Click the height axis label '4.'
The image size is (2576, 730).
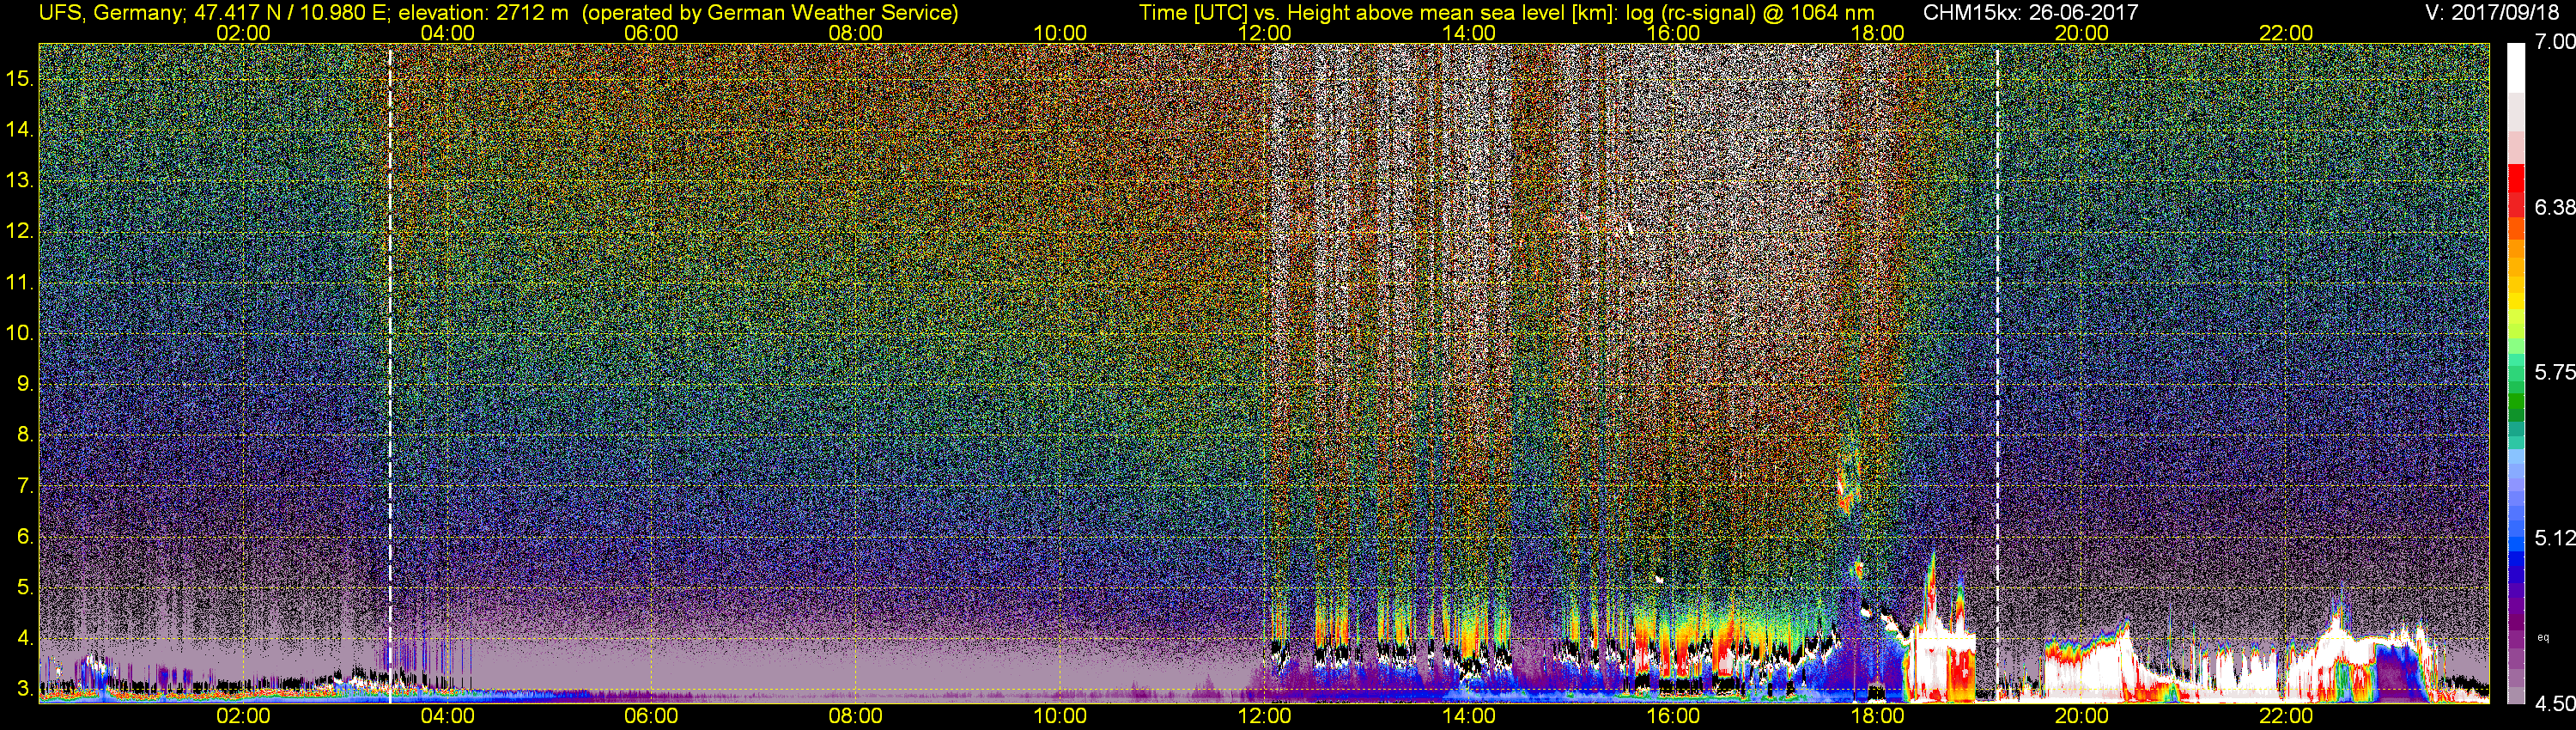click(25, 638)
